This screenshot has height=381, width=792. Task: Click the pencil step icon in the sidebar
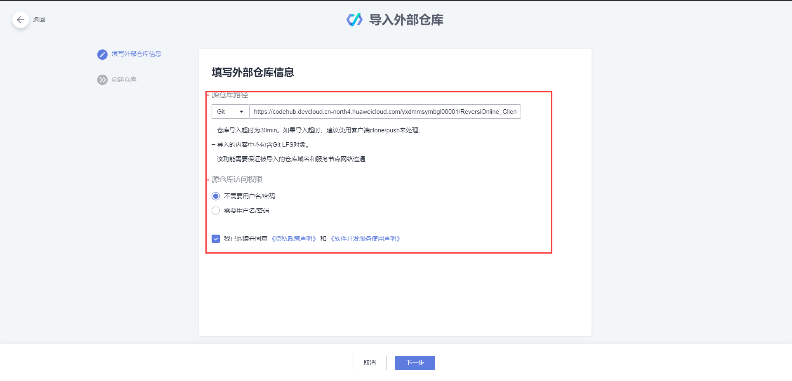(x=102, y=54)
